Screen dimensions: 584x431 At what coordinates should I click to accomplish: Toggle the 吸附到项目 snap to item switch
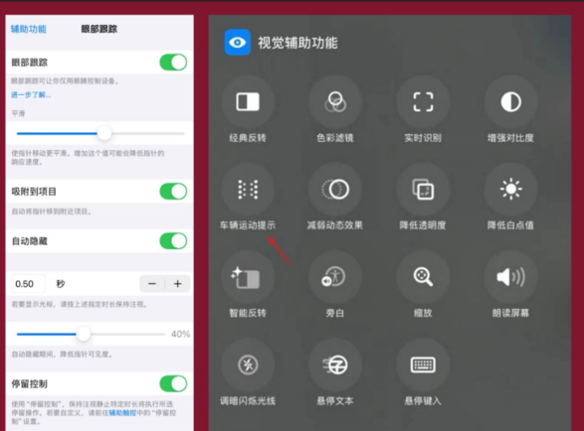click(x=173, y=192)
